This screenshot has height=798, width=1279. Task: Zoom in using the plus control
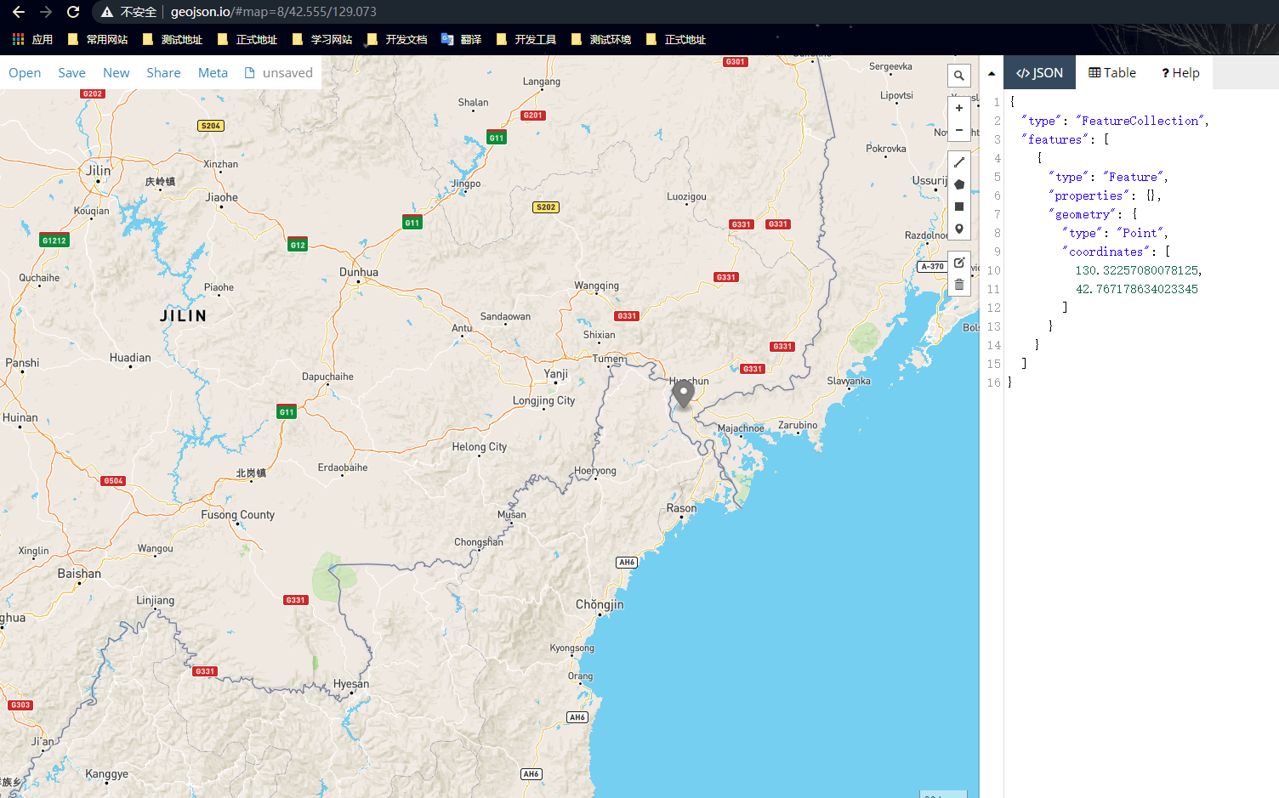959,108
